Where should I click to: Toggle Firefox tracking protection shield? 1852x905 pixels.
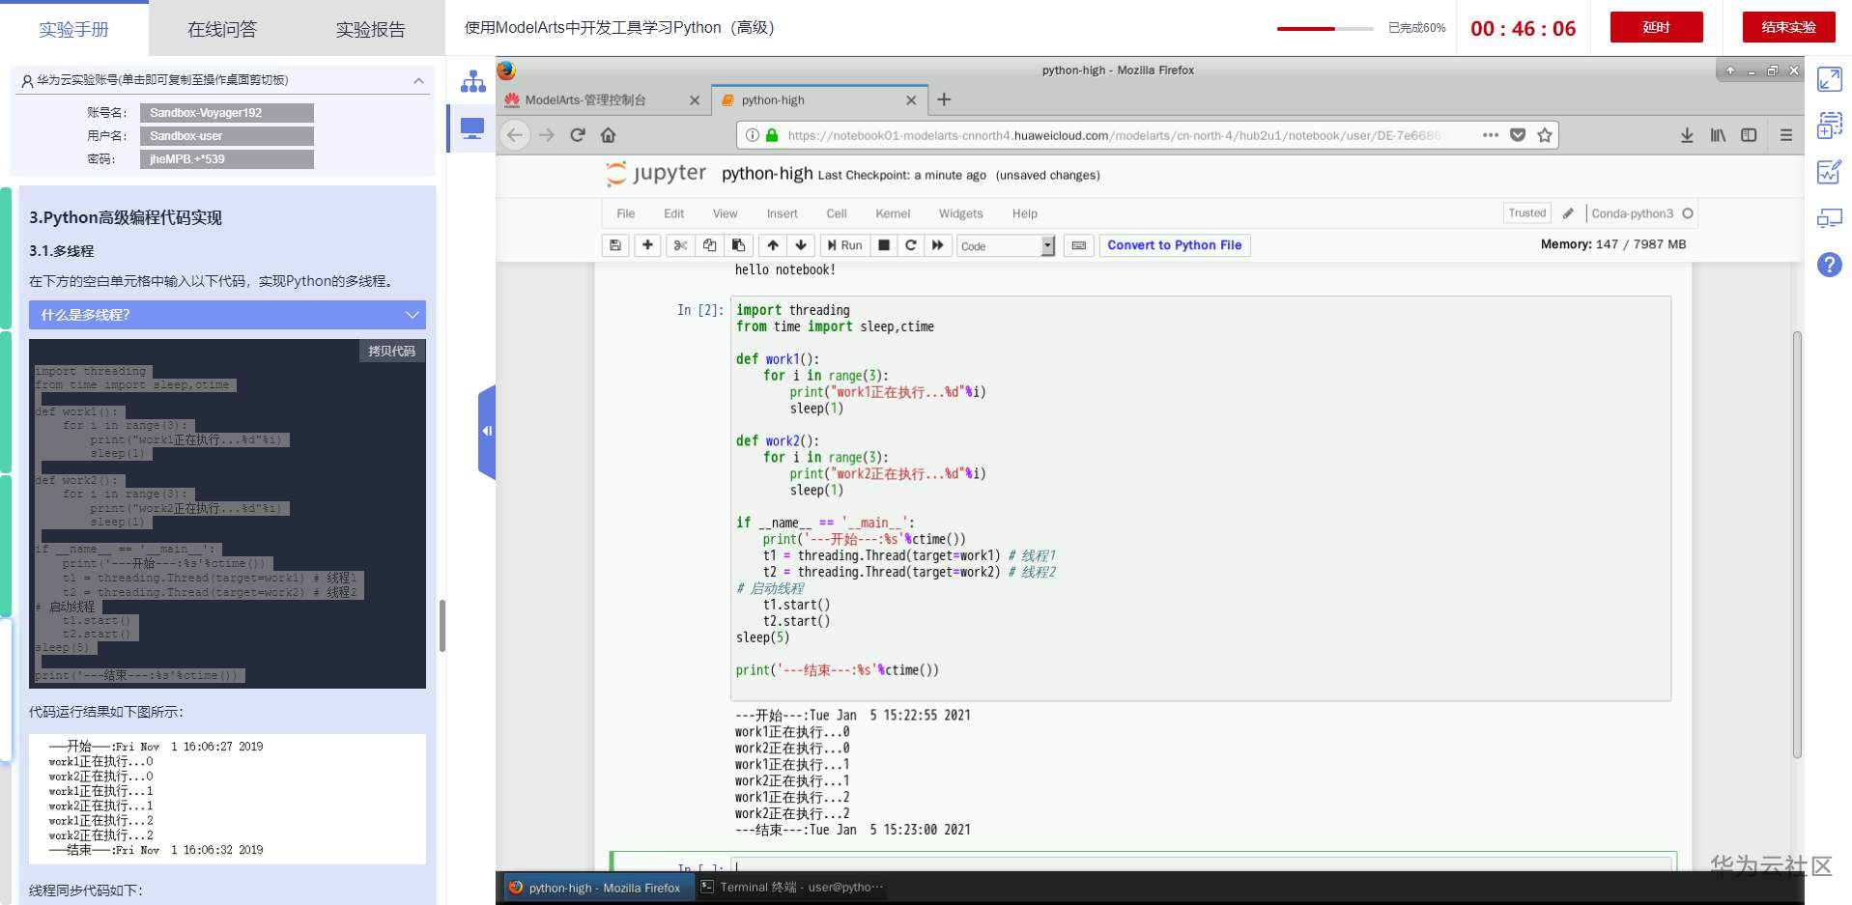pos(1516,135)
